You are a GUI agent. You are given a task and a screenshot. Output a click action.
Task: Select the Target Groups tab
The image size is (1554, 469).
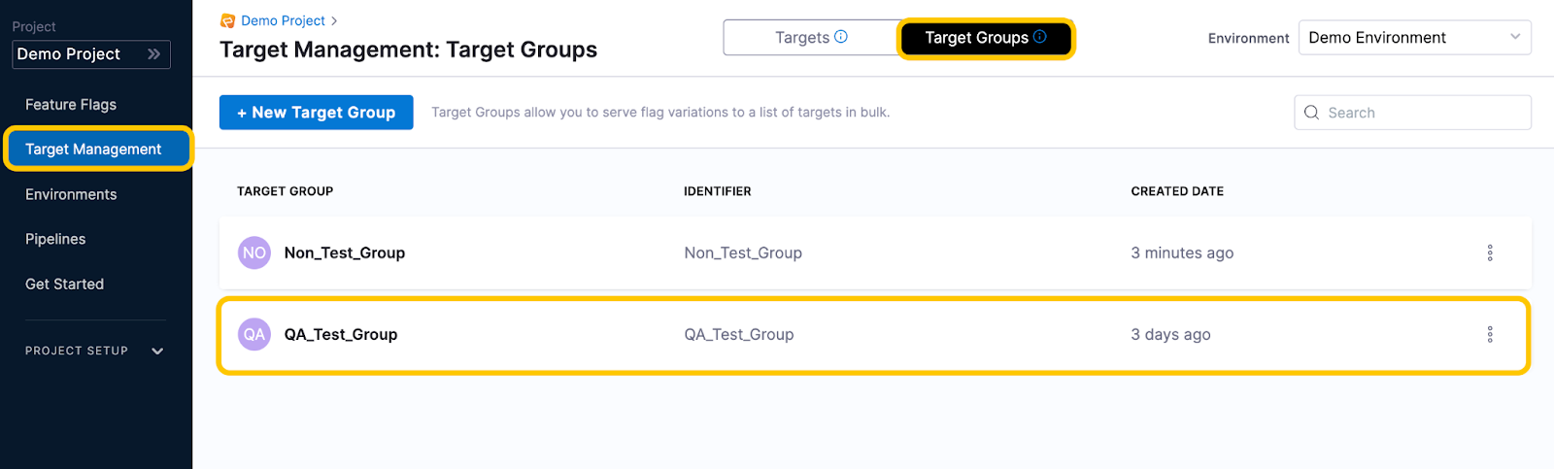click(x=976, y=38)
